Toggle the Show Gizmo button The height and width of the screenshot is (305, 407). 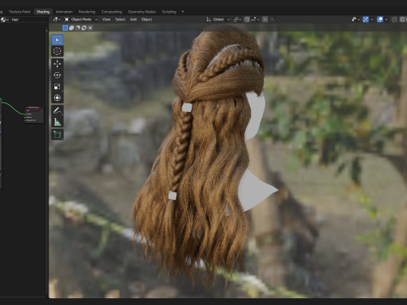[x=365, y=19]
